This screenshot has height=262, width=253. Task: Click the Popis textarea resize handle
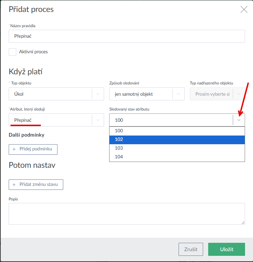[x=243, y=223]
